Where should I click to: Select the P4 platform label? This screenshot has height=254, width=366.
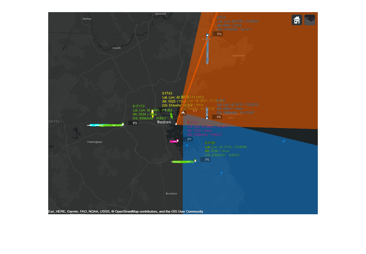coord(219,34)
